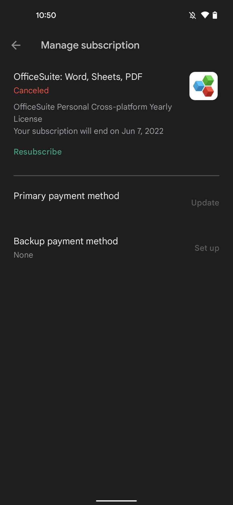Tap the Manage subscription page title

(x=90, y=45)
